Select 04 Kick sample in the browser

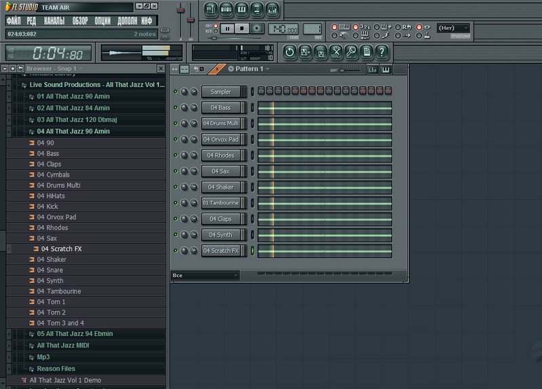(47, 206)
